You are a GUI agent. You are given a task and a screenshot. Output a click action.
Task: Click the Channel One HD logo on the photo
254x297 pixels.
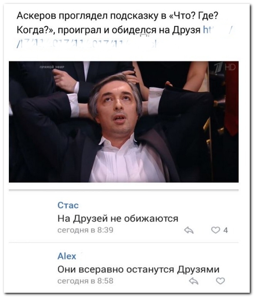(225, 67)
